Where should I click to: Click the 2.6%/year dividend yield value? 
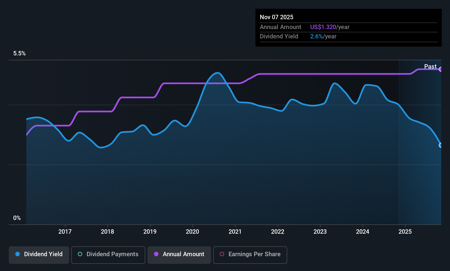(x=323, y=36)
